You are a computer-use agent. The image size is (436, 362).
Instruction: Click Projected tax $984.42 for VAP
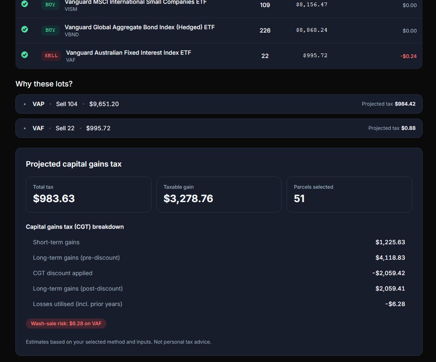coord(388,104)
